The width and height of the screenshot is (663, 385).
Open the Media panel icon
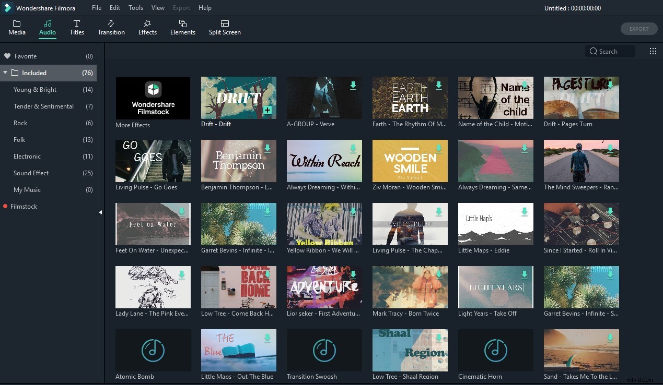(x=17, y=27)
